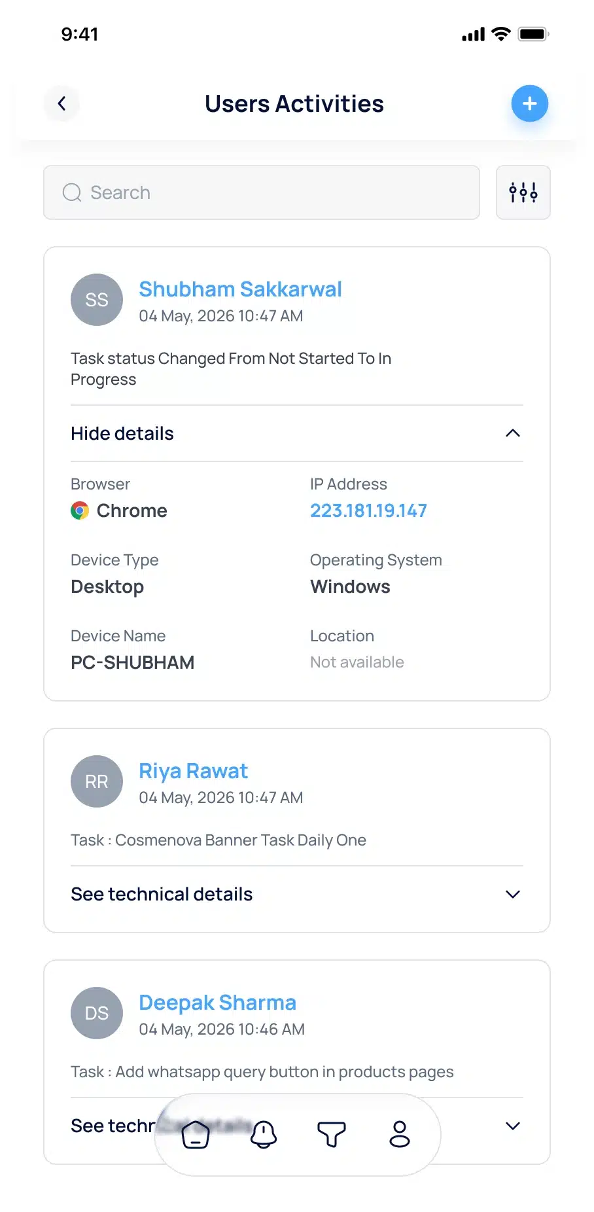Click the battery status bar icon
Image resolution: width=594 pixels, height=1212 pixels.
coord(534,34)
